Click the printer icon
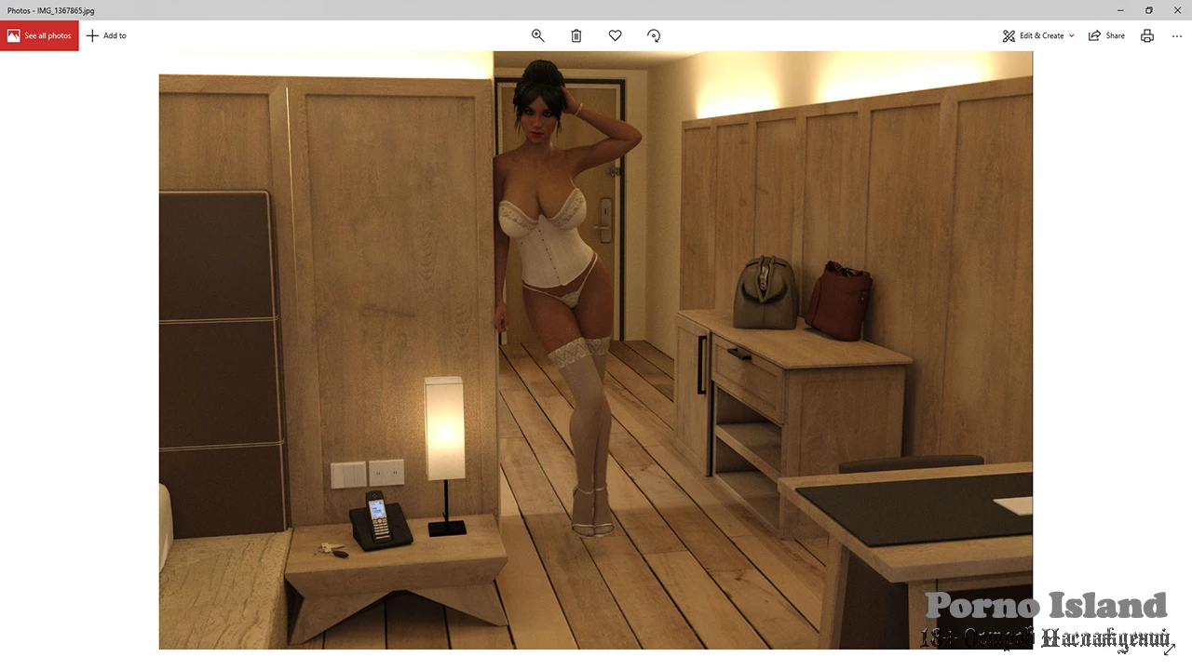This screenshot has height=670, width=1192. pyautogui.click(x=1147, y=35)
